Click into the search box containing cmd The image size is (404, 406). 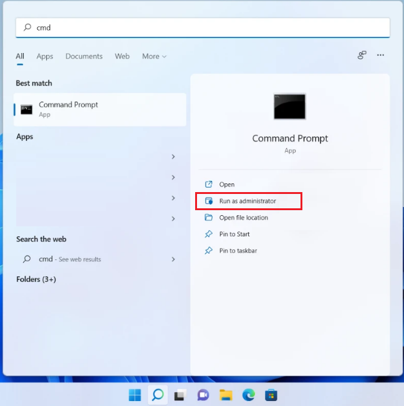[x=203, y=27]
